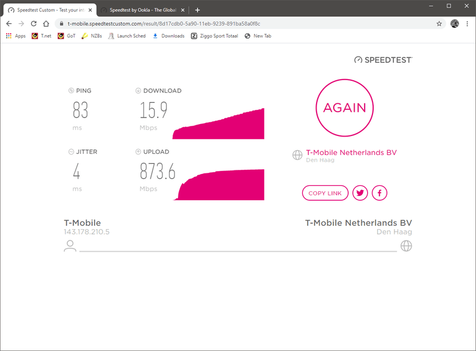
Task: Open the T.net bookmark
Action: [x=42, y=36]
